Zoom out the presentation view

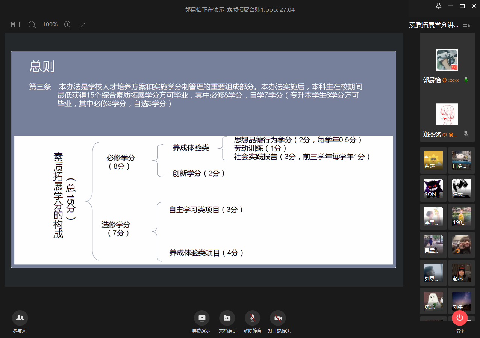(x=32, y=24)
